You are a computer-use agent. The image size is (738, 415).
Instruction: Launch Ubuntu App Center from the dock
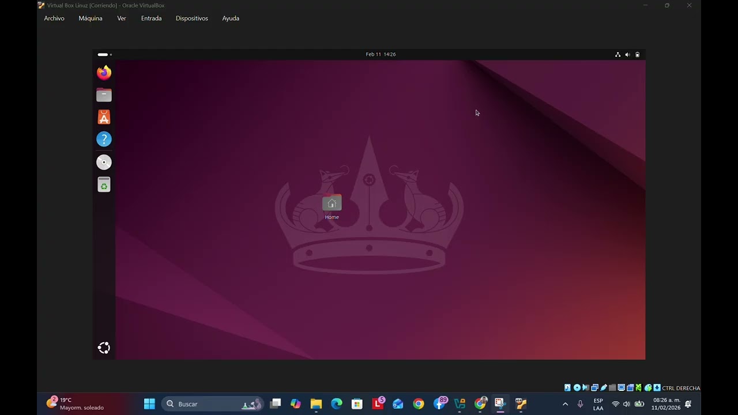click(x=104, y=117)
